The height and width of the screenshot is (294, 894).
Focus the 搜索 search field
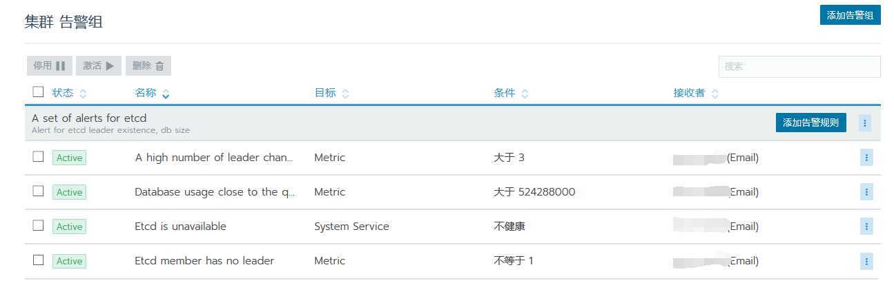pyautogui.click(x=799, y=67)
